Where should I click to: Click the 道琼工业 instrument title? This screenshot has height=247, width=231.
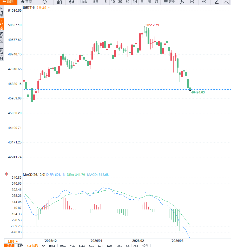(29, 8)
